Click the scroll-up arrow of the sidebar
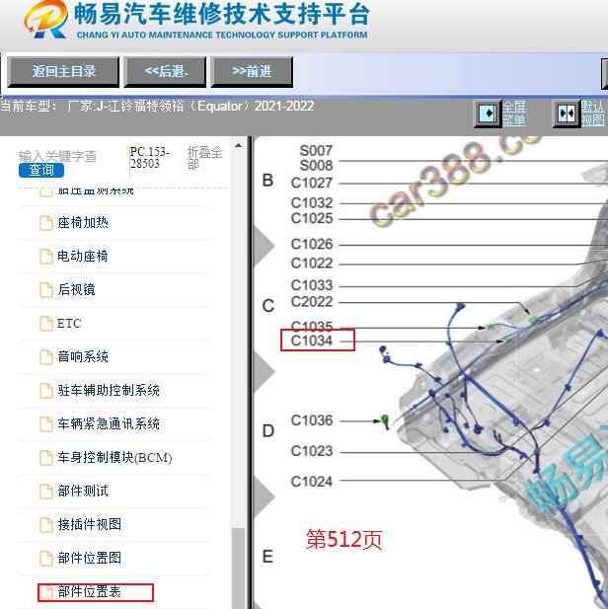The height and width of the screenshot is (609, 608). click(x=238, y=146)
